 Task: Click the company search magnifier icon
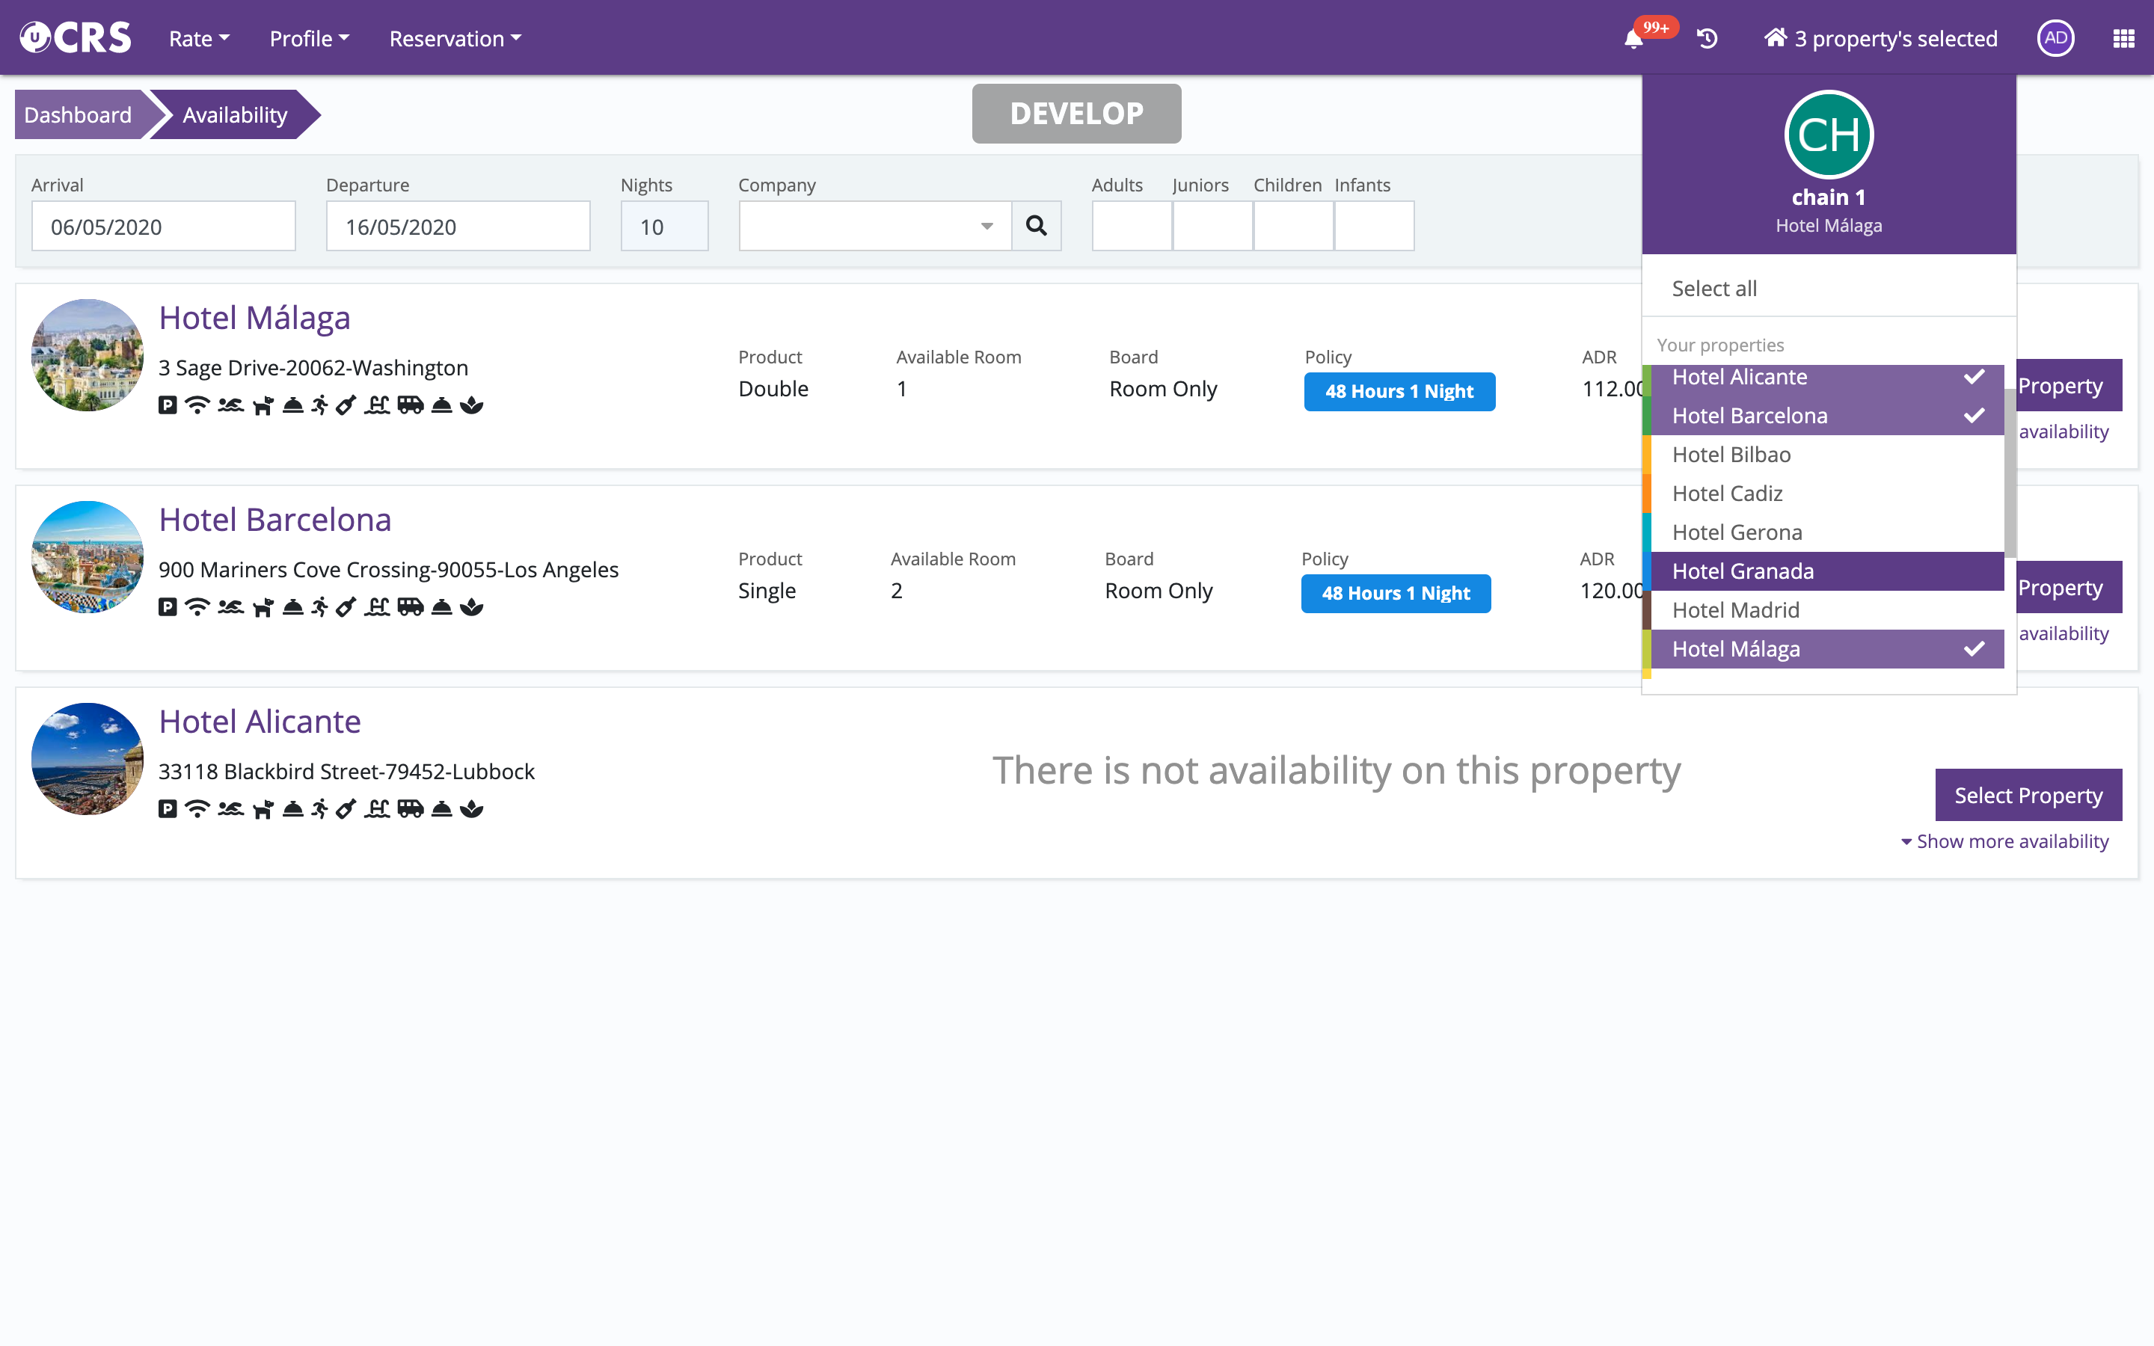point(1036,226)
